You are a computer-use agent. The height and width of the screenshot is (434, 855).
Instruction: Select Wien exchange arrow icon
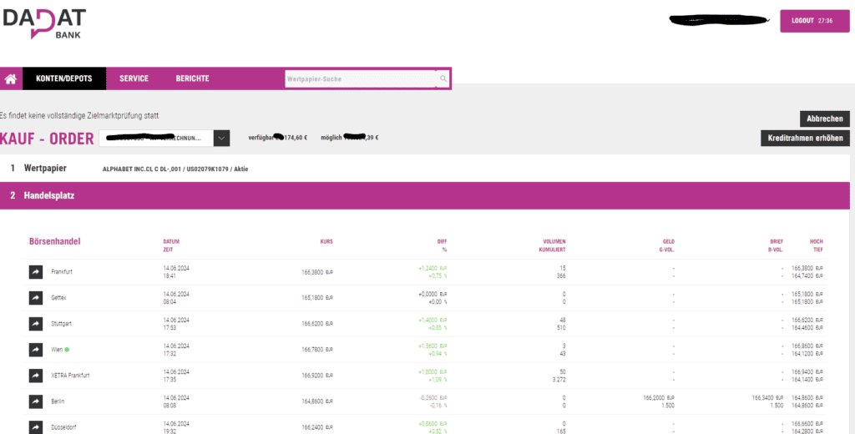pos(36,349)
